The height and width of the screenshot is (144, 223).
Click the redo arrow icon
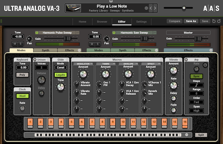pos(219,21)
